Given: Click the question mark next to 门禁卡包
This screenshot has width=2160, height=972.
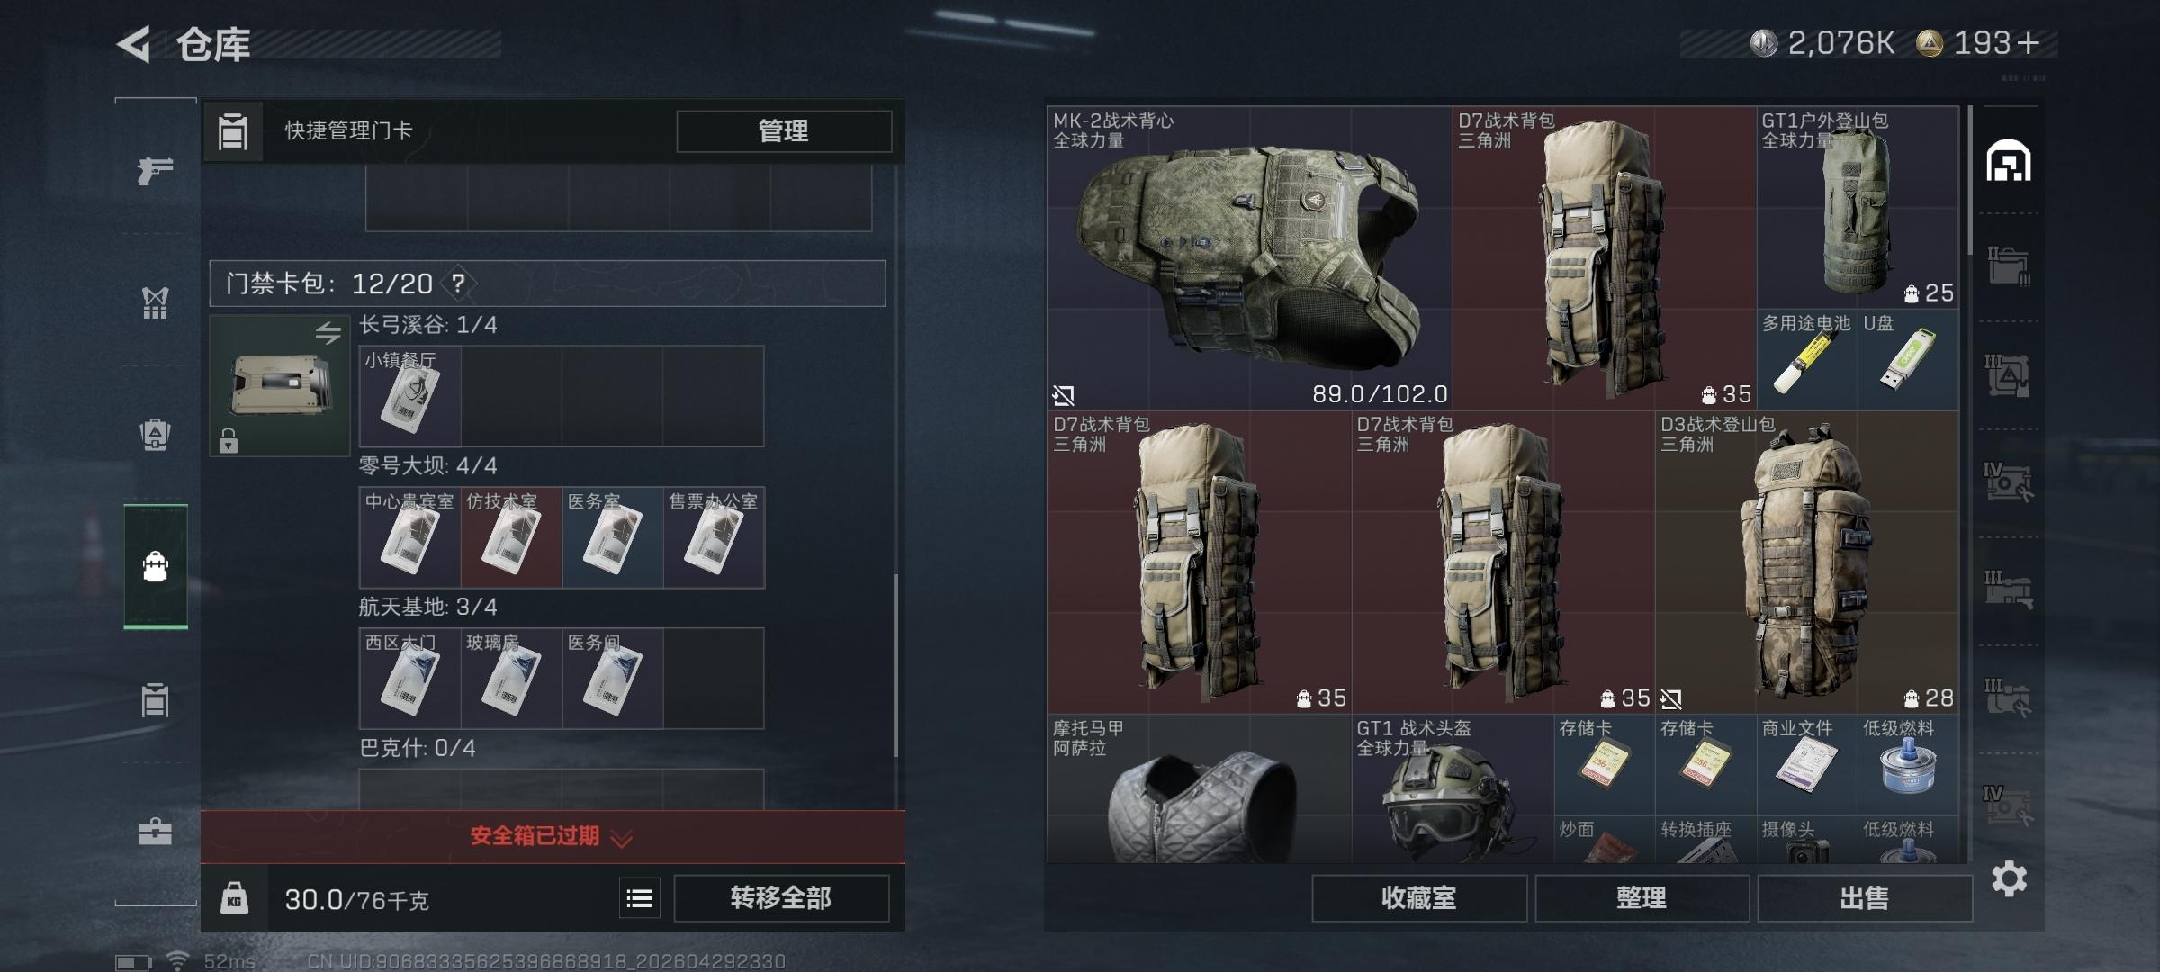Looking at the screenshot, I should pyautogui.click(x=458, y=283).
